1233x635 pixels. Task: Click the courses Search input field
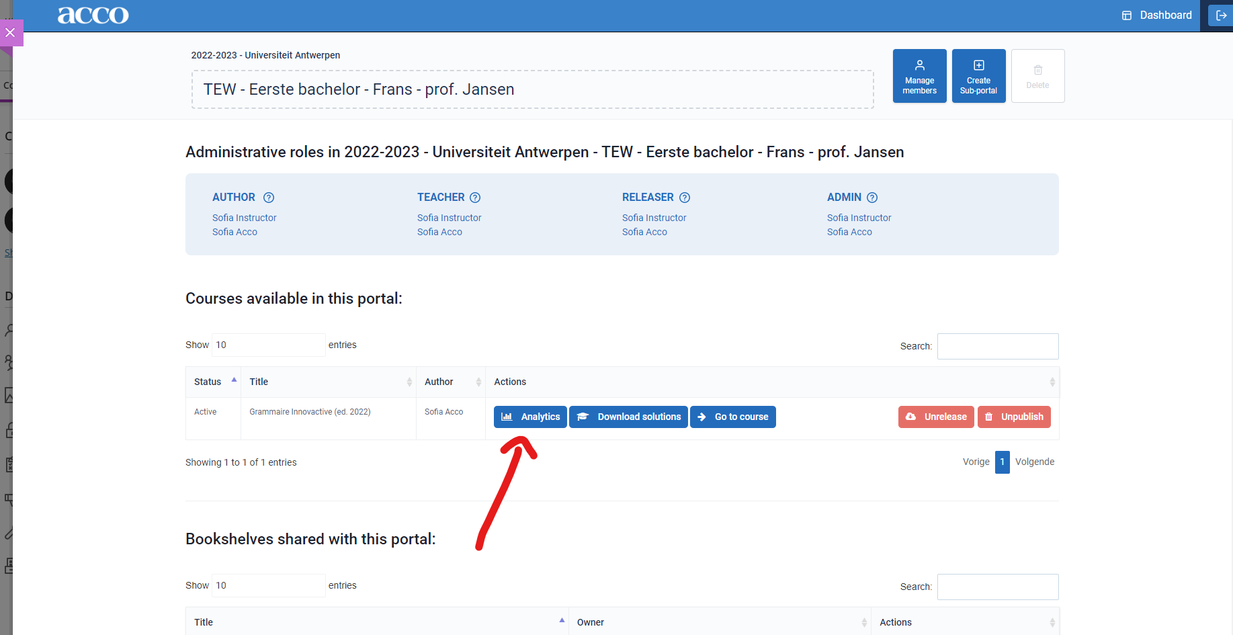tap(997, 346)
